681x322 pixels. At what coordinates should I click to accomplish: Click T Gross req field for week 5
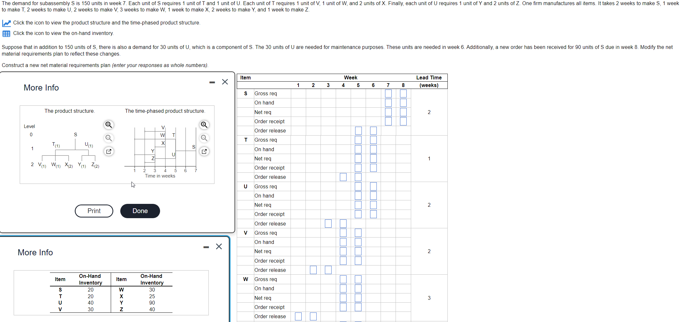[358, 140]
